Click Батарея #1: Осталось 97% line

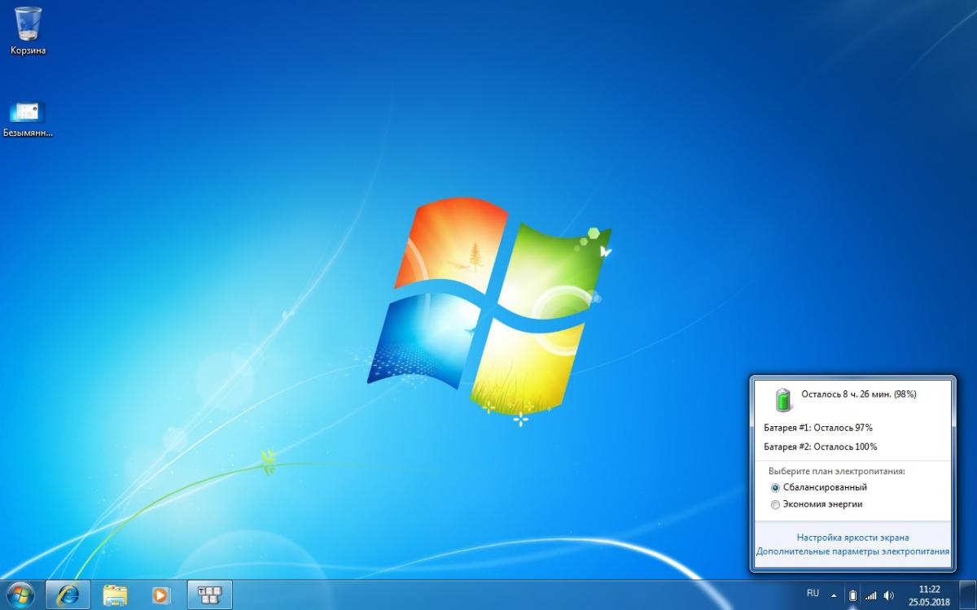tap(818, 427)
